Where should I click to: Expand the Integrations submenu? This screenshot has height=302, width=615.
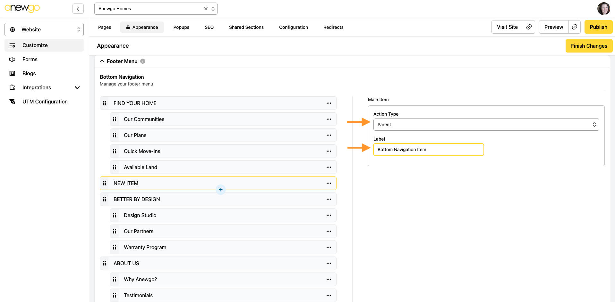click(x=77, y=87)
